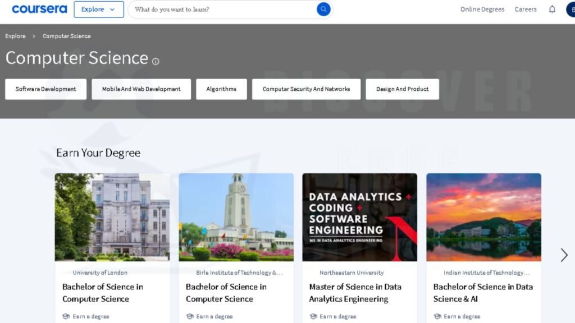Show next degrees with right arrow
Image resolution: width=575 pixels, height=323 pixels.
[x=564, y=255]
